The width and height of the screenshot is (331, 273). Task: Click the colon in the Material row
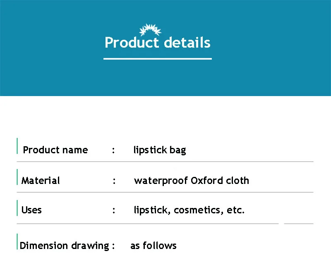114,181
